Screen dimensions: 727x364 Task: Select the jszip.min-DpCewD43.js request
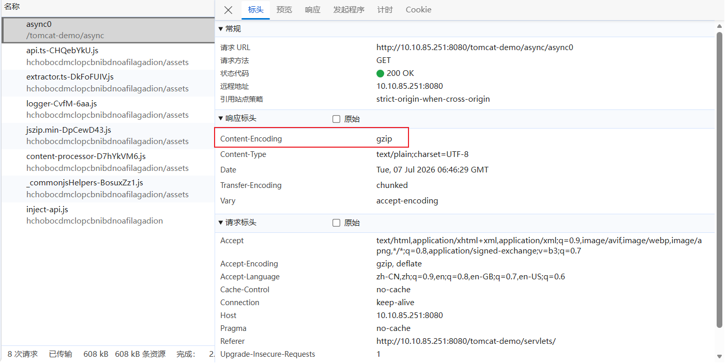tap(108, 136)
